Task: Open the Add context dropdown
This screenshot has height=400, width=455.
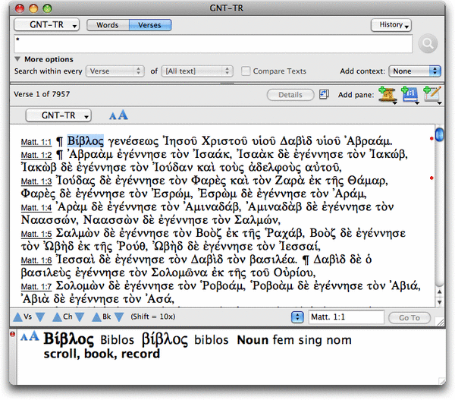Action: pos(414,71)
